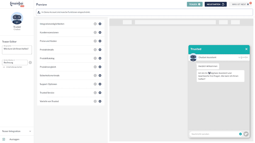Remove Action Button 1 with minus icon
The width and height of the screenshot is (255, 143).
point(30,62)
